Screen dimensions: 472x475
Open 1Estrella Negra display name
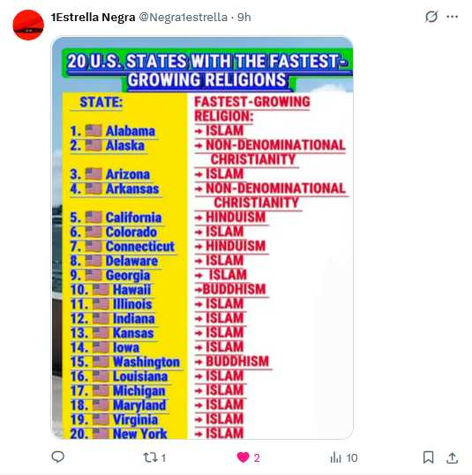click(93, 18)
